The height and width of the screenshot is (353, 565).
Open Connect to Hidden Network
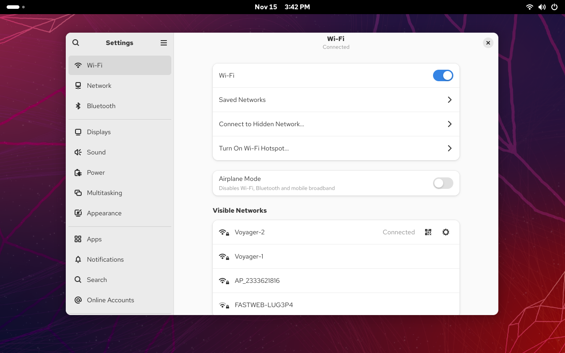[336, 124]
